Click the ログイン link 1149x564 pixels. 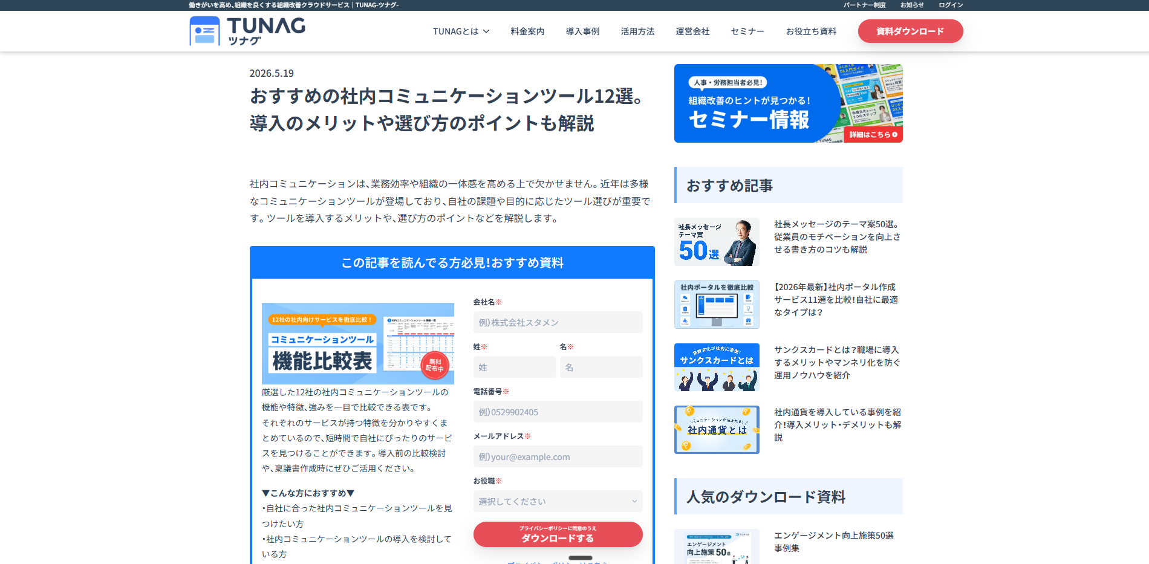coord(951,5)
